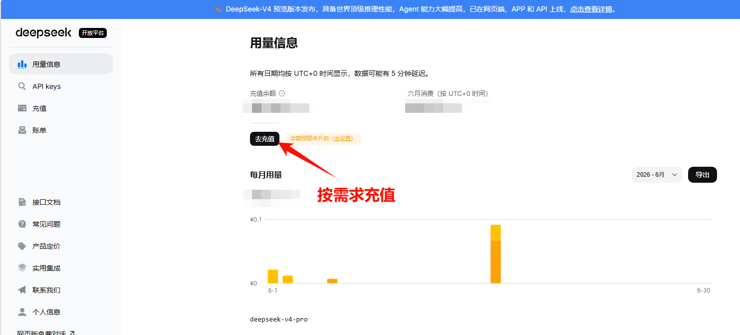Click the 每月用量 heading
Image resolution: width=740 pixels, height=335 pixels.
266,175
